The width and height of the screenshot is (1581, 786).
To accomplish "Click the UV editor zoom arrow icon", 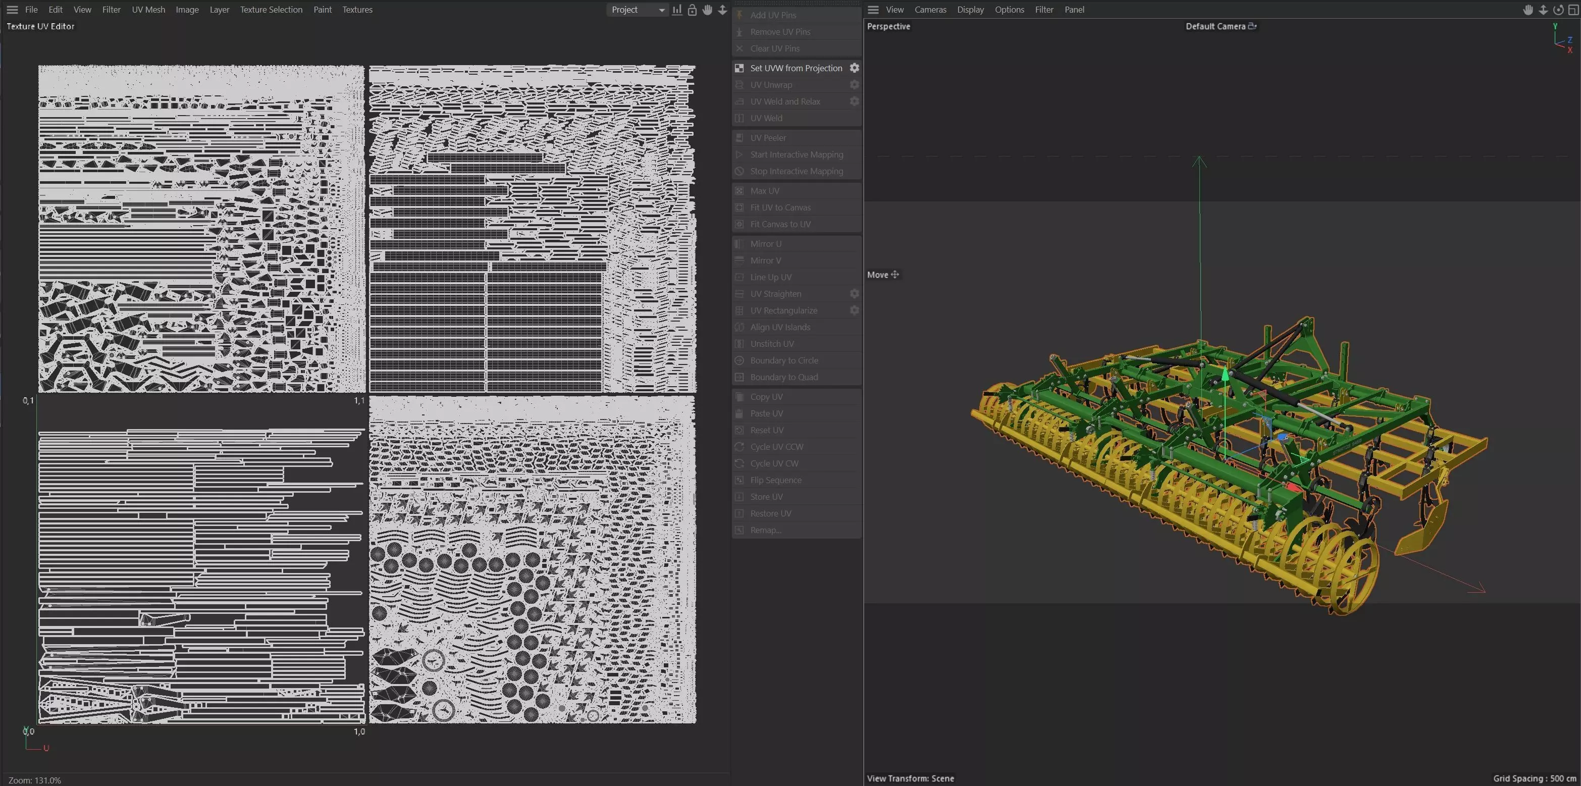I will 723,10.
